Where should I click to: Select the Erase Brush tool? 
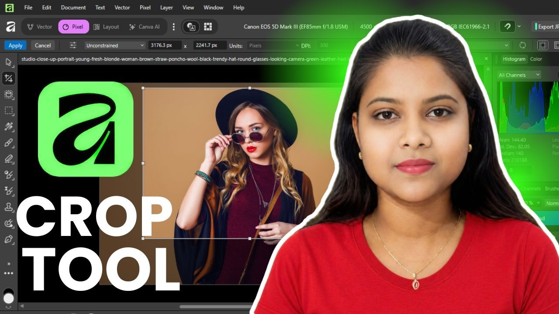coord(8,159)
